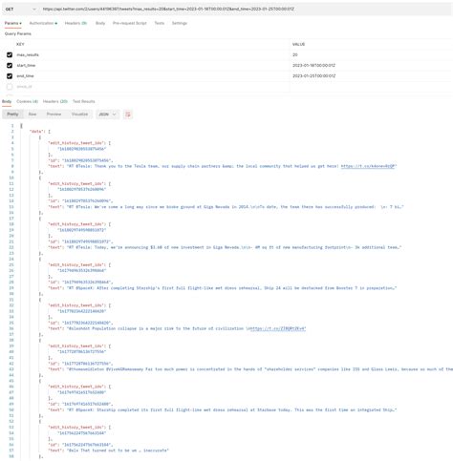453x461 pixels.
Task: Open the Authorization tab
Action: coord(43,23)
